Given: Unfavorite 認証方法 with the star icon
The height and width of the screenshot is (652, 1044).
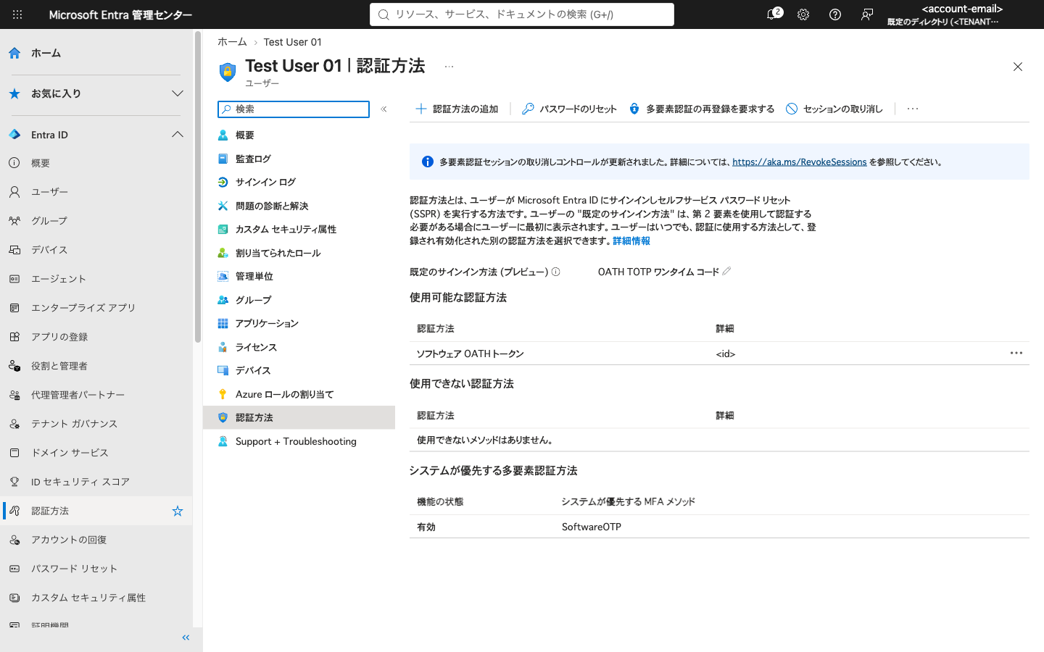Looking at the screenshot, I should point(178,511).
